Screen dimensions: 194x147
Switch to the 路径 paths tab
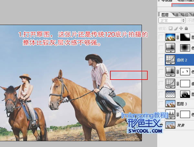185,15
